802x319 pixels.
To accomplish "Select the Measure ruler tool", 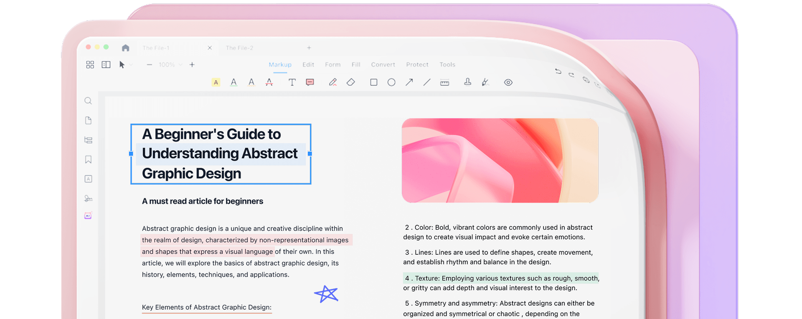I will (x=445, y=83).
